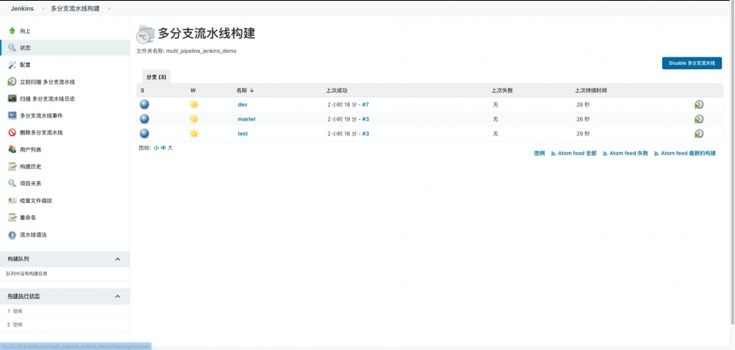Click the sunny weather icon of dev branch
Screen dimensions: 735x350
[x=194, y=104]
